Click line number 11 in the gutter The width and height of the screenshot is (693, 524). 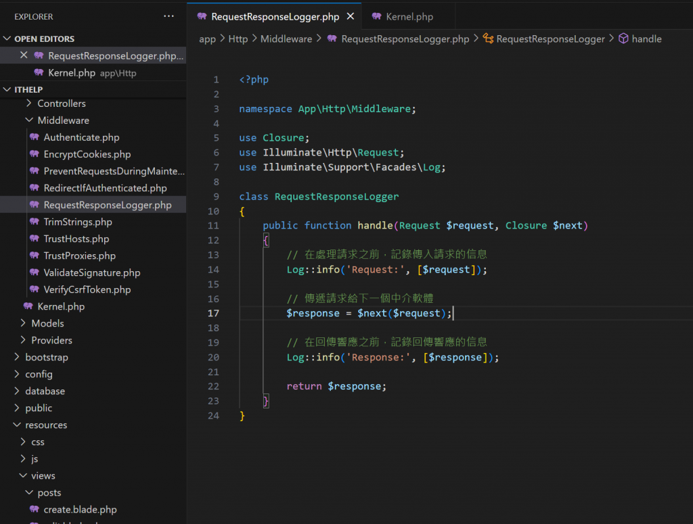point(213,226)
